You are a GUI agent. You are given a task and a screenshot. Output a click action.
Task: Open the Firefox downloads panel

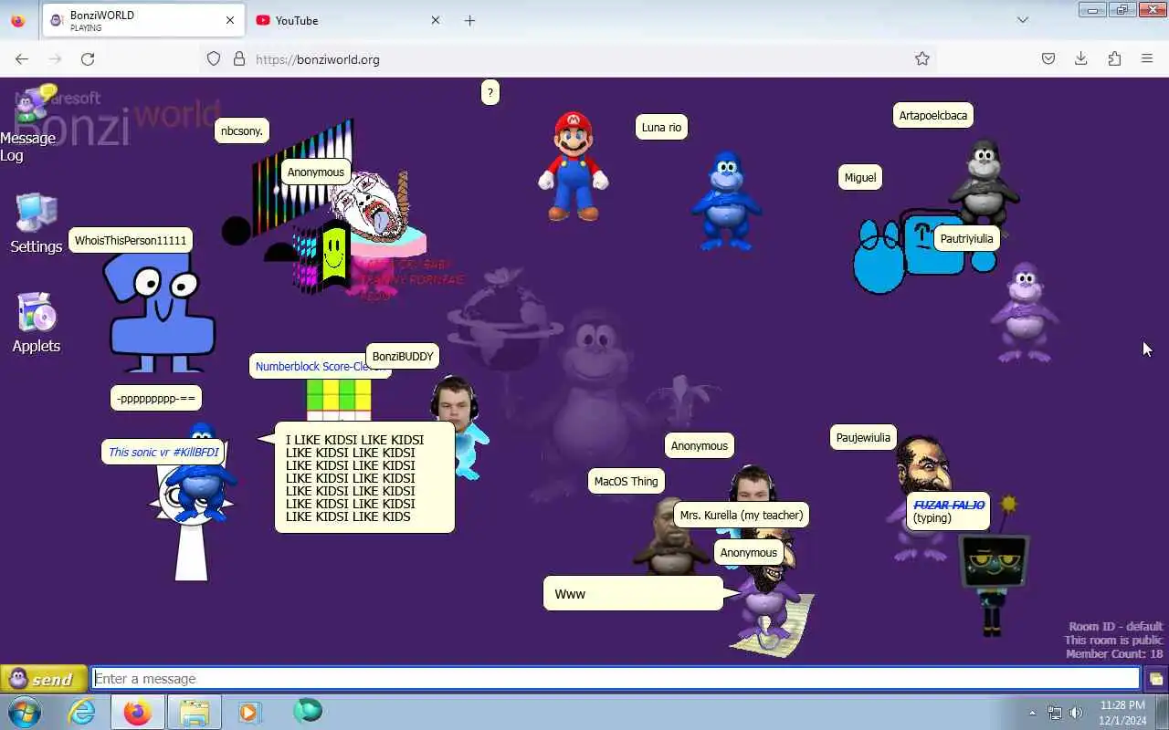coord(1080,58)
